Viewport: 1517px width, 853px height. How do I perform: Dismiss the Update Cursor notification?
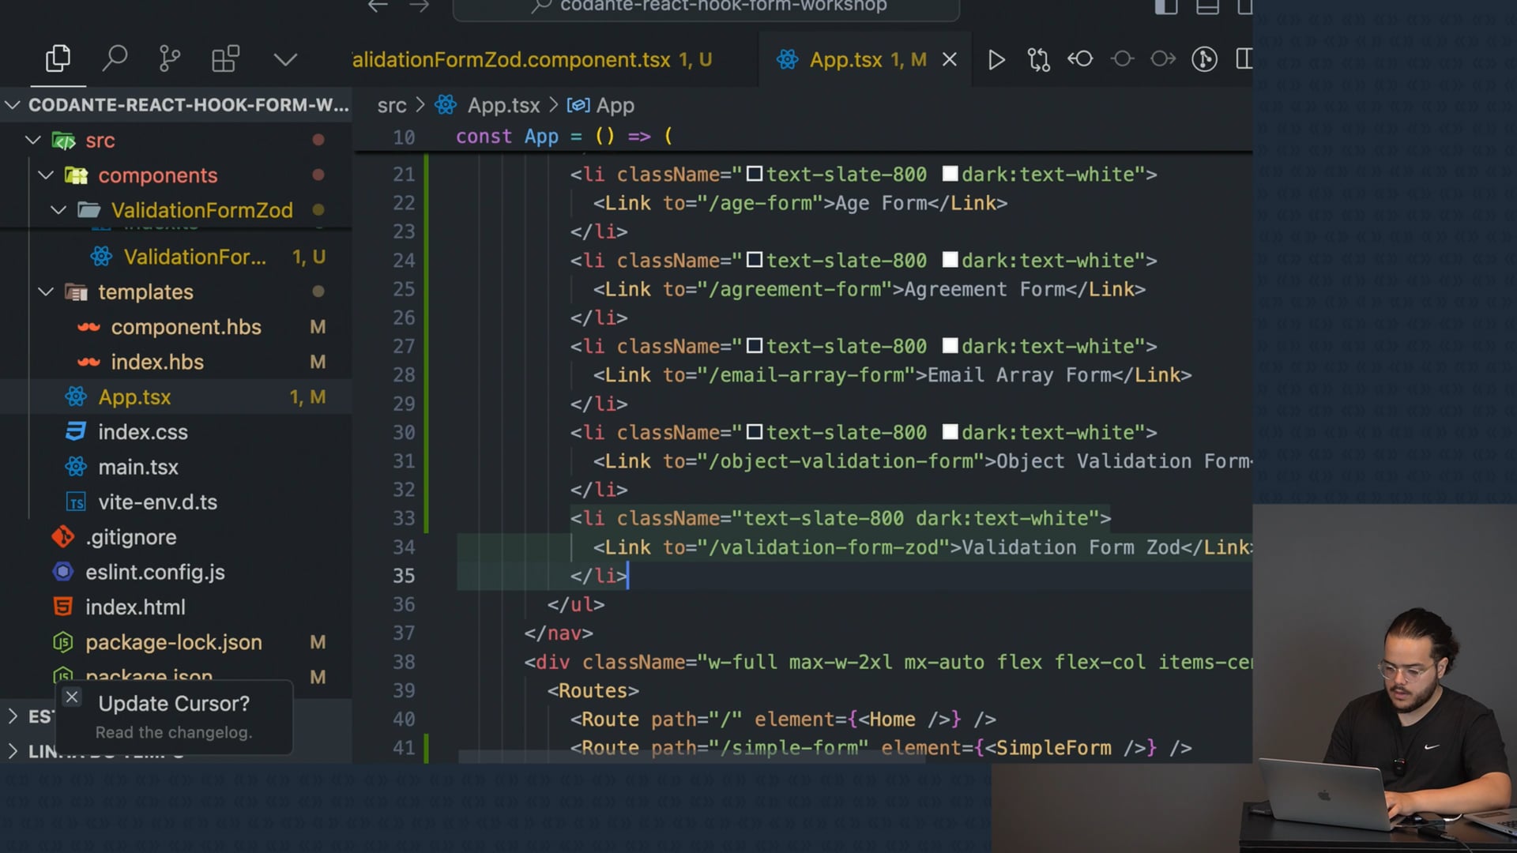coord(72,697)
